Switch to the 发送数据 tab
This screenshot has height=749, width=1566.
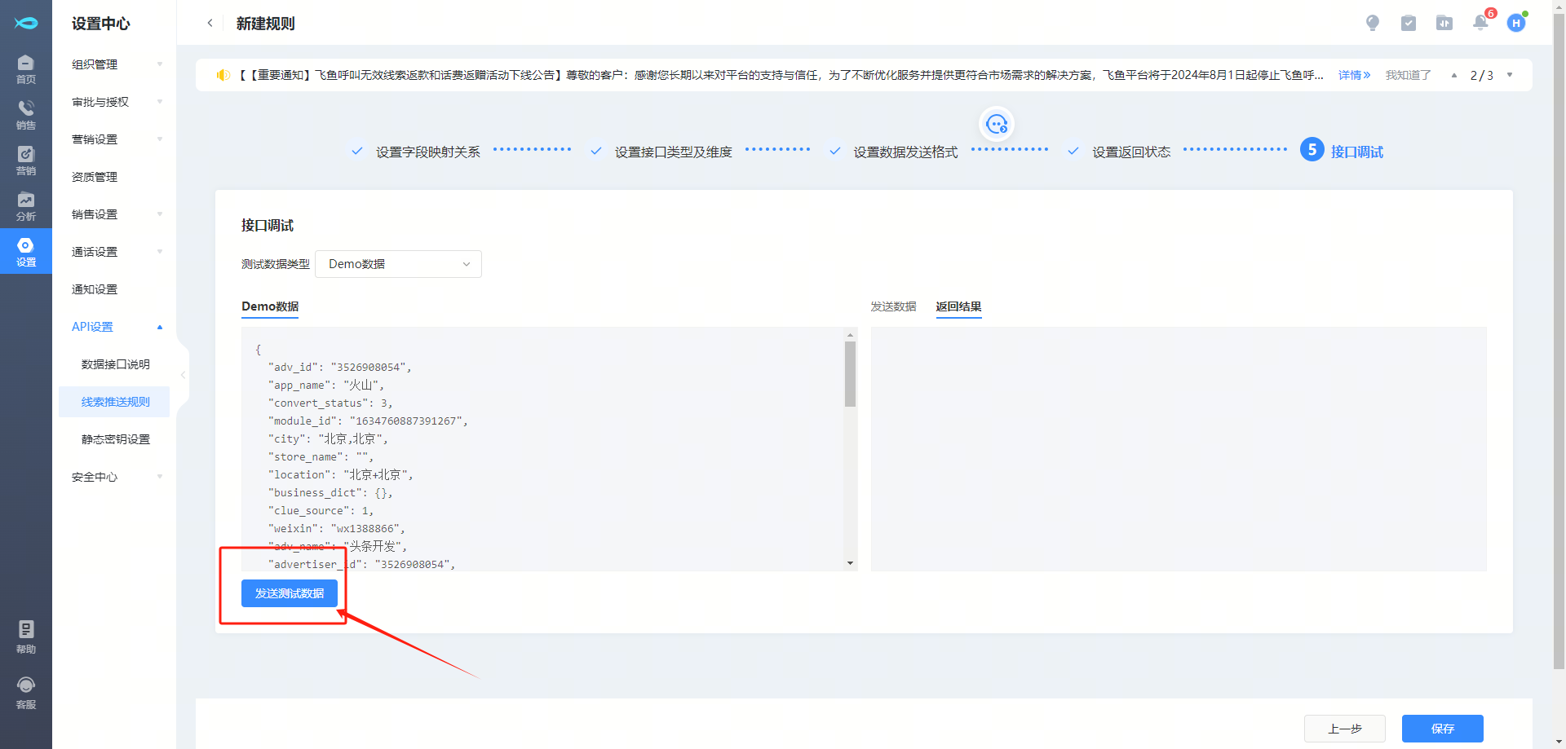893,306
